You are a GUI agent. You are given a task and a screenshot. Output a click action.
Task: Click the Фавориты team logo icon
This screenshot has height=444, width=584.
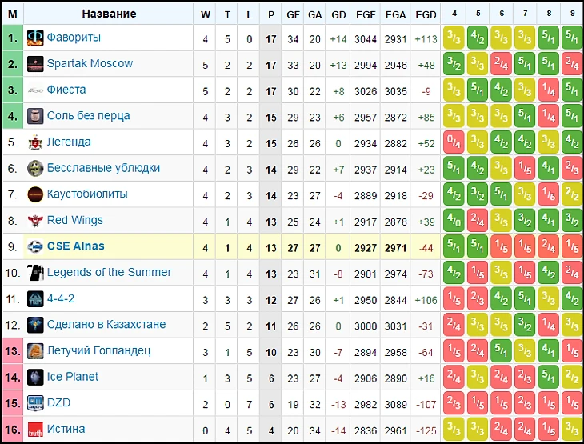(35, 38)
